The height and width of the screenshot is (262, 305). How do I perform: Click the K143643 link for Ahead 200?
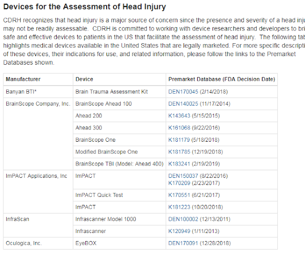179,116
